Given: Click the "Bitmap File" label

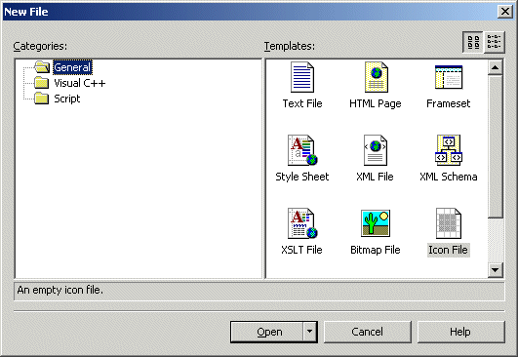Looking at the screenshot, I should (376, 250).
